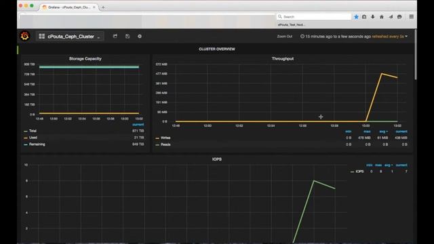Screen dimensions: 434x244
Task: Toggle the Writes series in Throughput legend
Action: (165, 138)
